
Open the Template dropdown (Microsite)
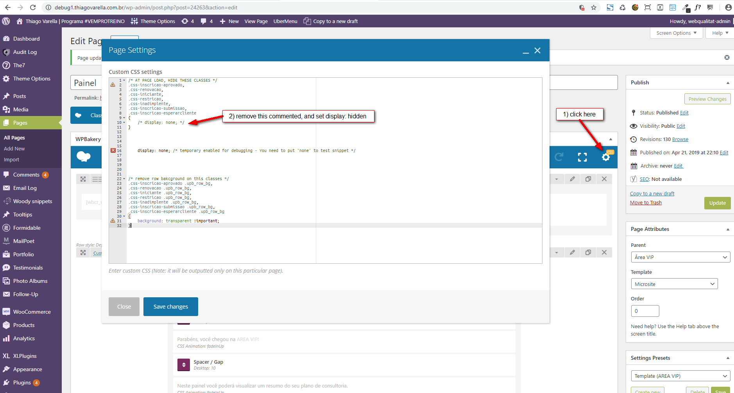674,284
